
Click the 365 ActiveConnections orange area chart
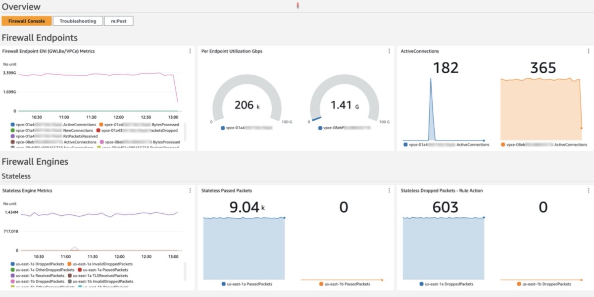tap(540, 109)
